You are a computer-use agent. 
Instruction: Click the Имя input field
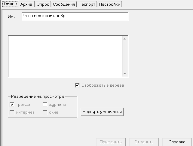coord(75,16)
